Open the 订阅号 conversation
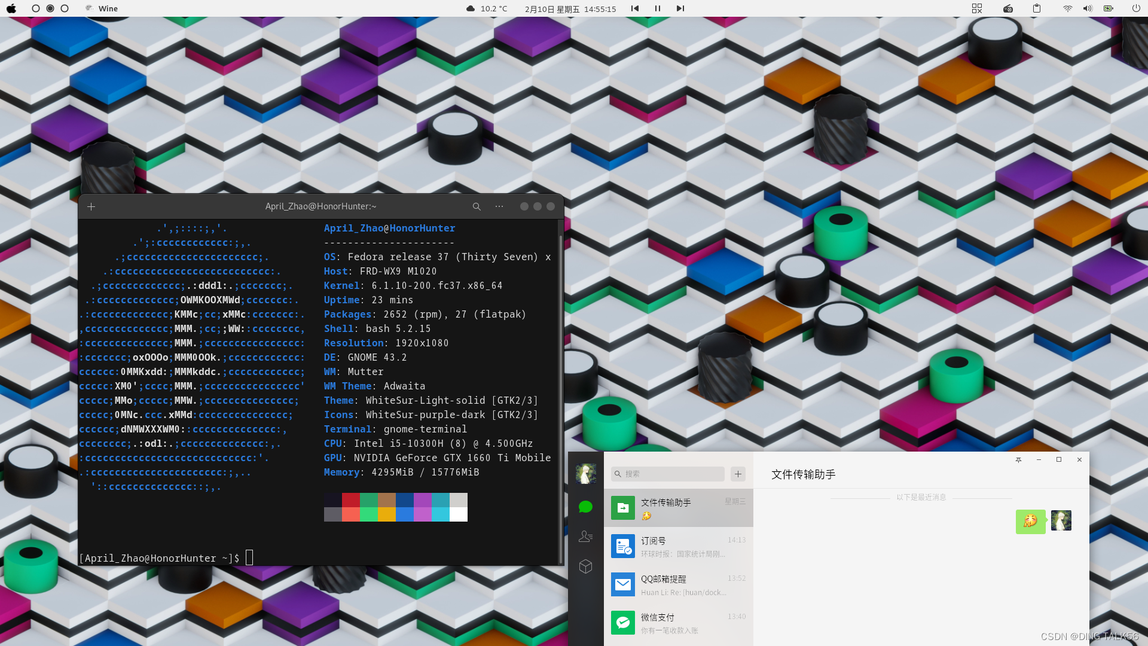This screenshot has width=1148, height=646. click(x=678, y=546)
